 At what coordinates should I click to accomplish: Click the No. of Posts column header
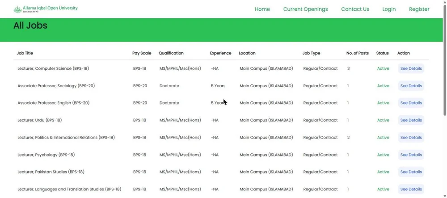click(x=358, y=53)
